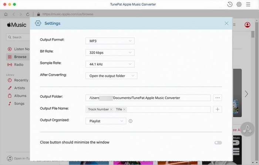259x165 pixels.
Task: Close the Settings dialog
Action: (226, 23)
